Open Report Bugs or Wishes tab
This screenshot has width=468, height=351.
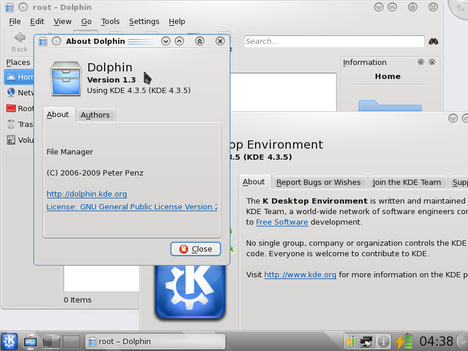318,182
